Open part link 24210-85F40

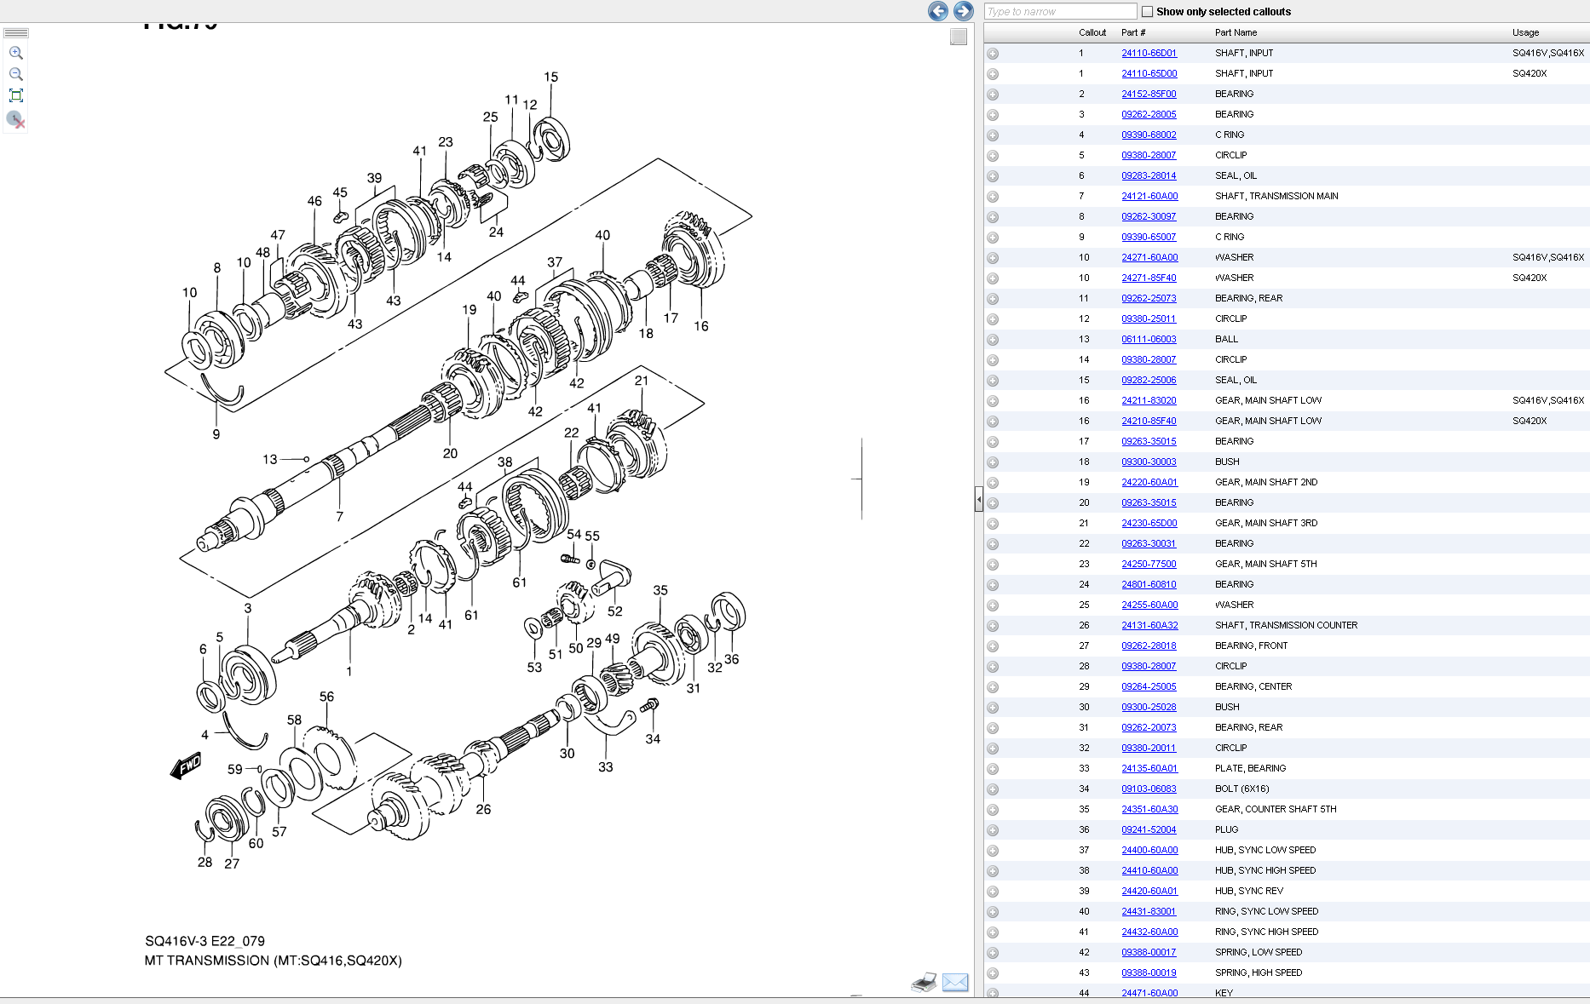coord(1149,421)
